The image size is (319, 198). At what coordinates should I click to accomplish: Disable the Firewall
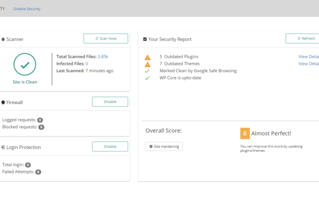(x=110, y=102)
